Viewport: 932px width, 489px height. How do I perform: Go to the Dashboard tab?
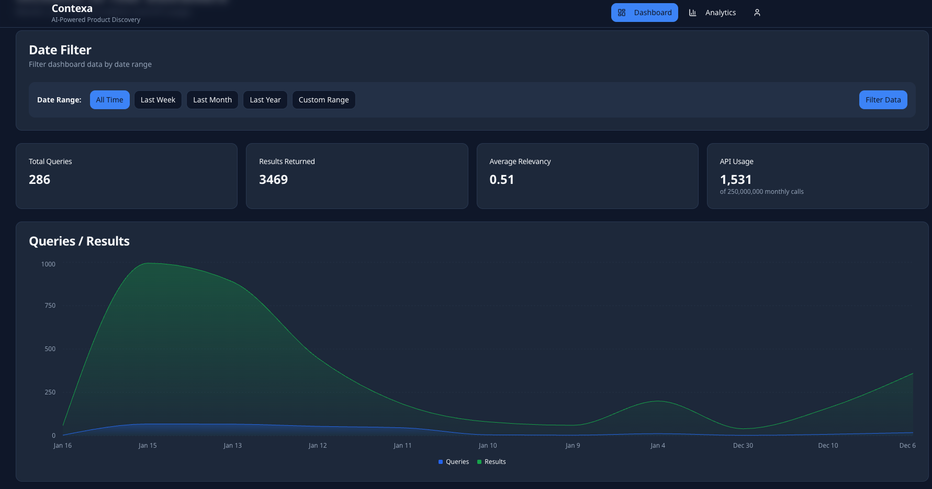point(645,13)
